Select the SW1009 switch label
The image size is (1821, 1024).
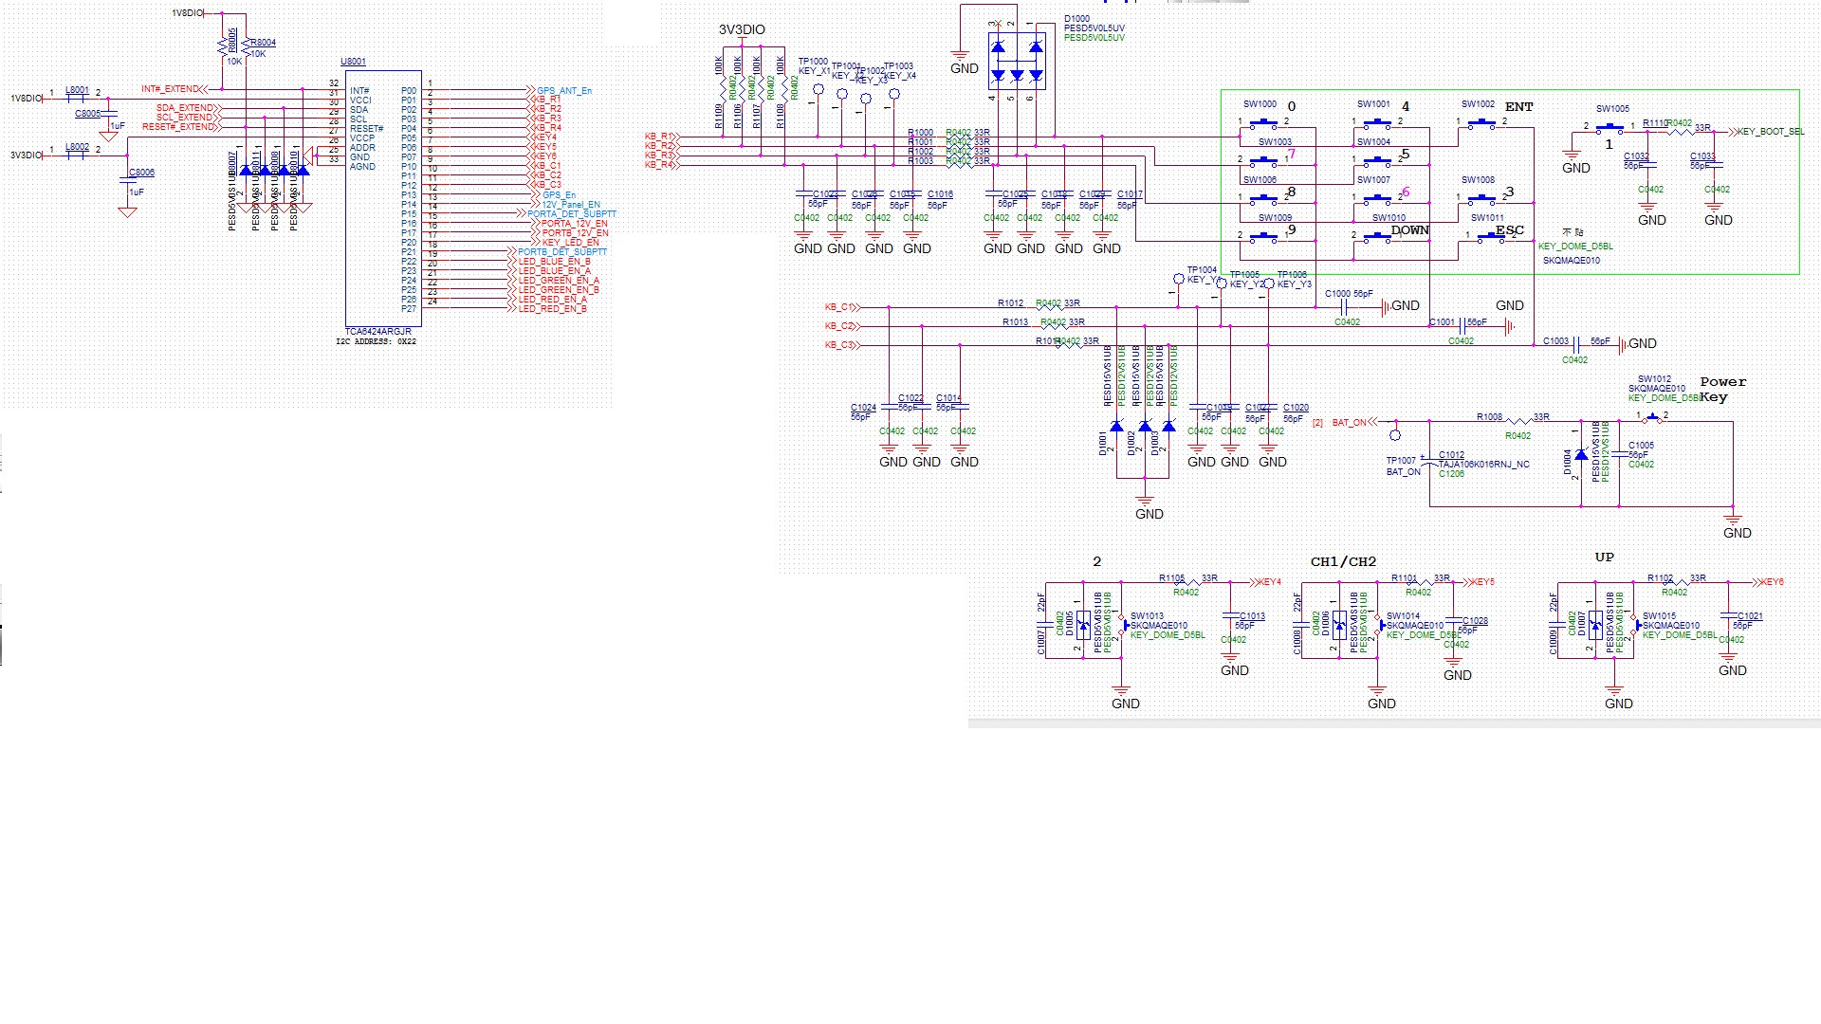click(x=1275, y=218)
